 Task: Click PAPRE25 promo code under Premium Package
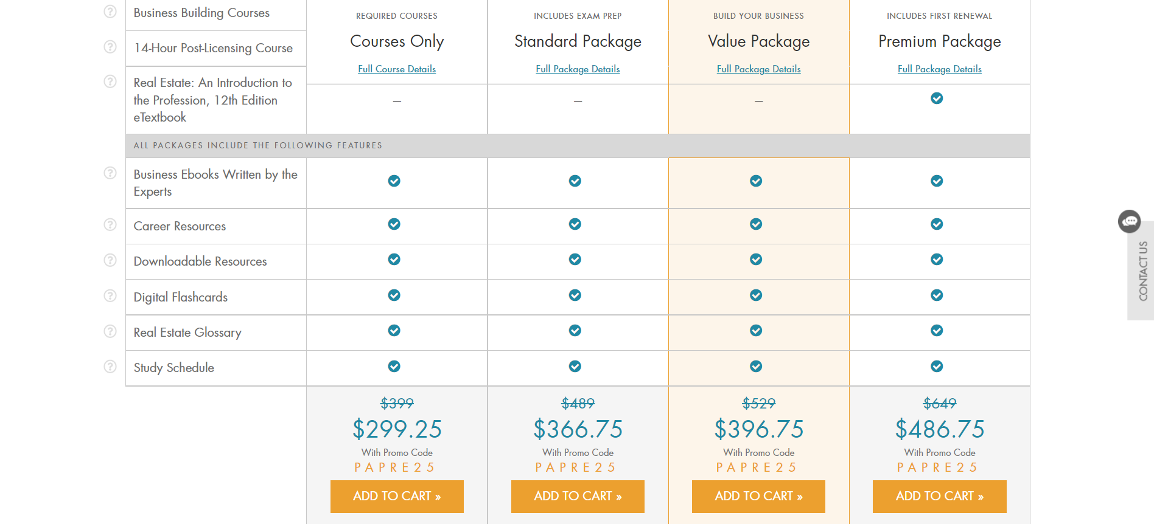937,467
